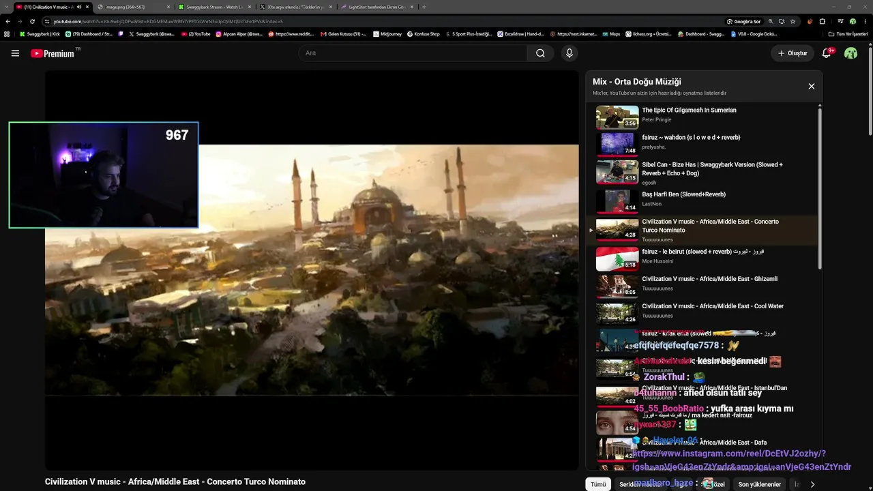This screenshot has height=491, width=873.
Task: Open the Alpcan Alpar Instagram bookmark
Action: pos(239,33)
